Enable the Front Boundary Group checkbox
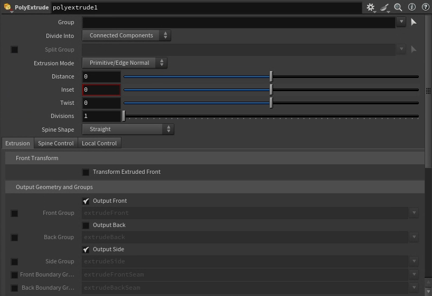Viewport: 432px width, 296px height. [x=14, y=274]
